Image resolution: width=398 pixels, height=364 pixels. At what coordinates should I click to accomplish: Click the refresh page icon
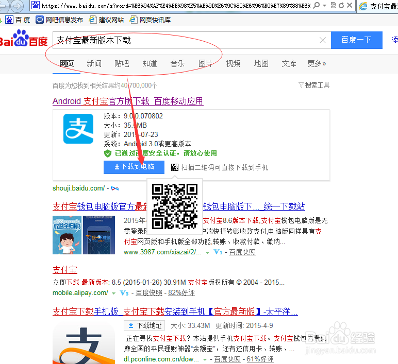pos(341,5)
